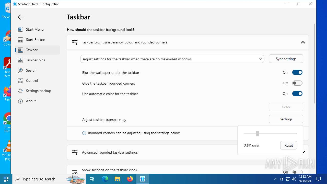The width and height of the screenshot is (327, 184).
Task: Click 'Adjust taskbar transparency' label
Action: pyautogui.click(x=104, y=120)
